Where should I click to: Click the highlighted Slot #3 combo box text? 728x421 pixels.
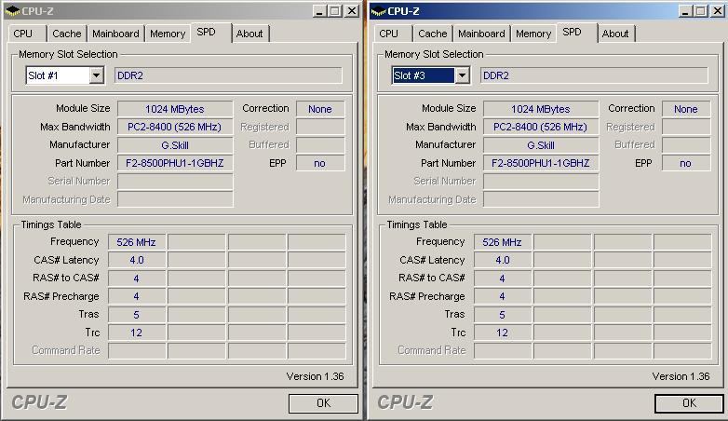pyautogui.click(x=424, y=75)
